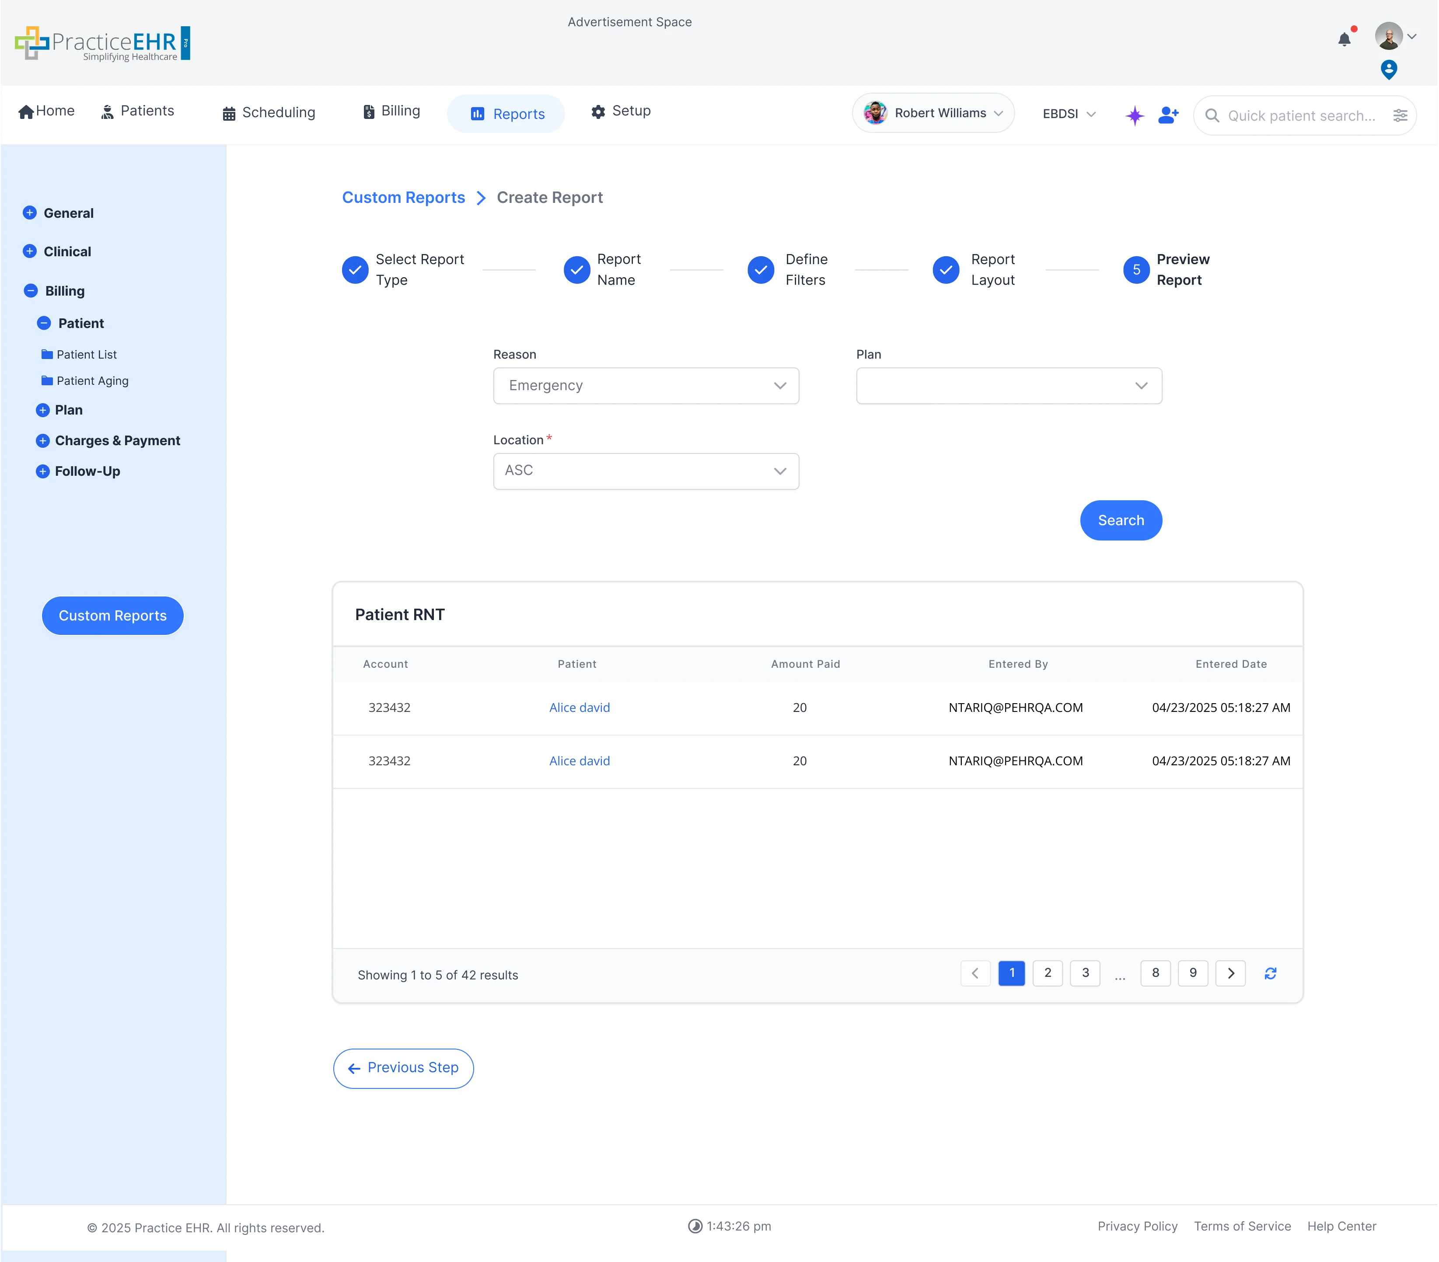Click the notification bell
The height and width of the screenshot is (1262, 1439).
[x=1344, y=40]
